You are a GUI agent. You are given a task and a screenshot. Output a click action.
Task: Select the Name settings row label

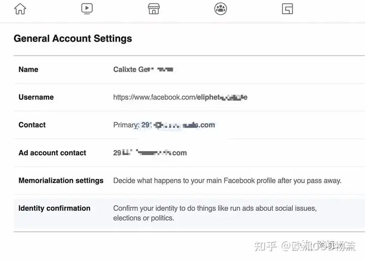point(28,69)
